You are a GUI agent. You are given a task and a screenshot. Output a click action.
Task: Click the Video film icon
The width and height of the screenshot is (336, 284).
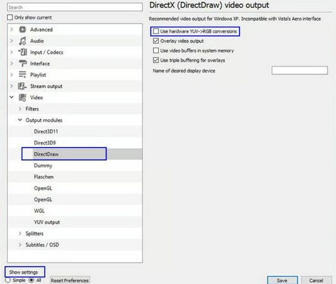(22, 98)
